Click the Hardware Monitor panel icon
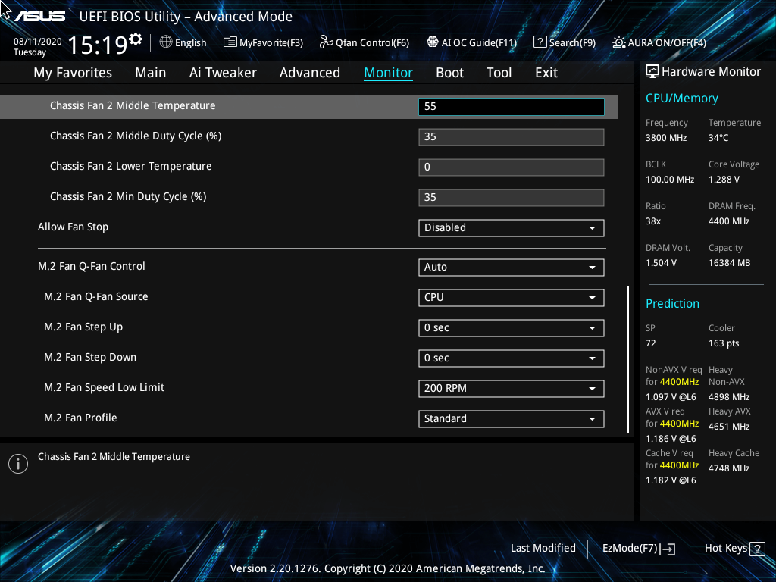This screenshot has height=582, width=776. click(652, 70)
